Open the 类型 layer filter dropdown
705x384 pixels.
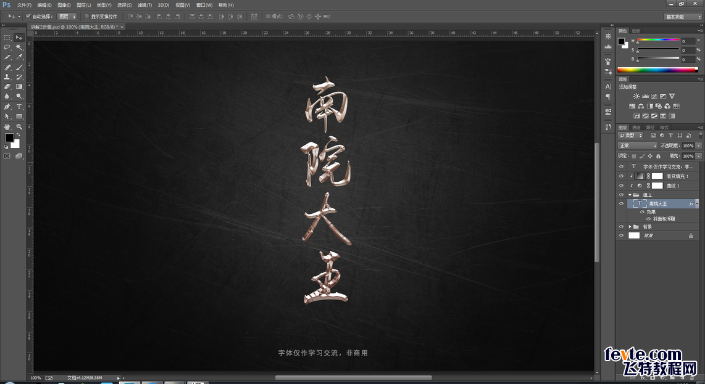point(631,135)
